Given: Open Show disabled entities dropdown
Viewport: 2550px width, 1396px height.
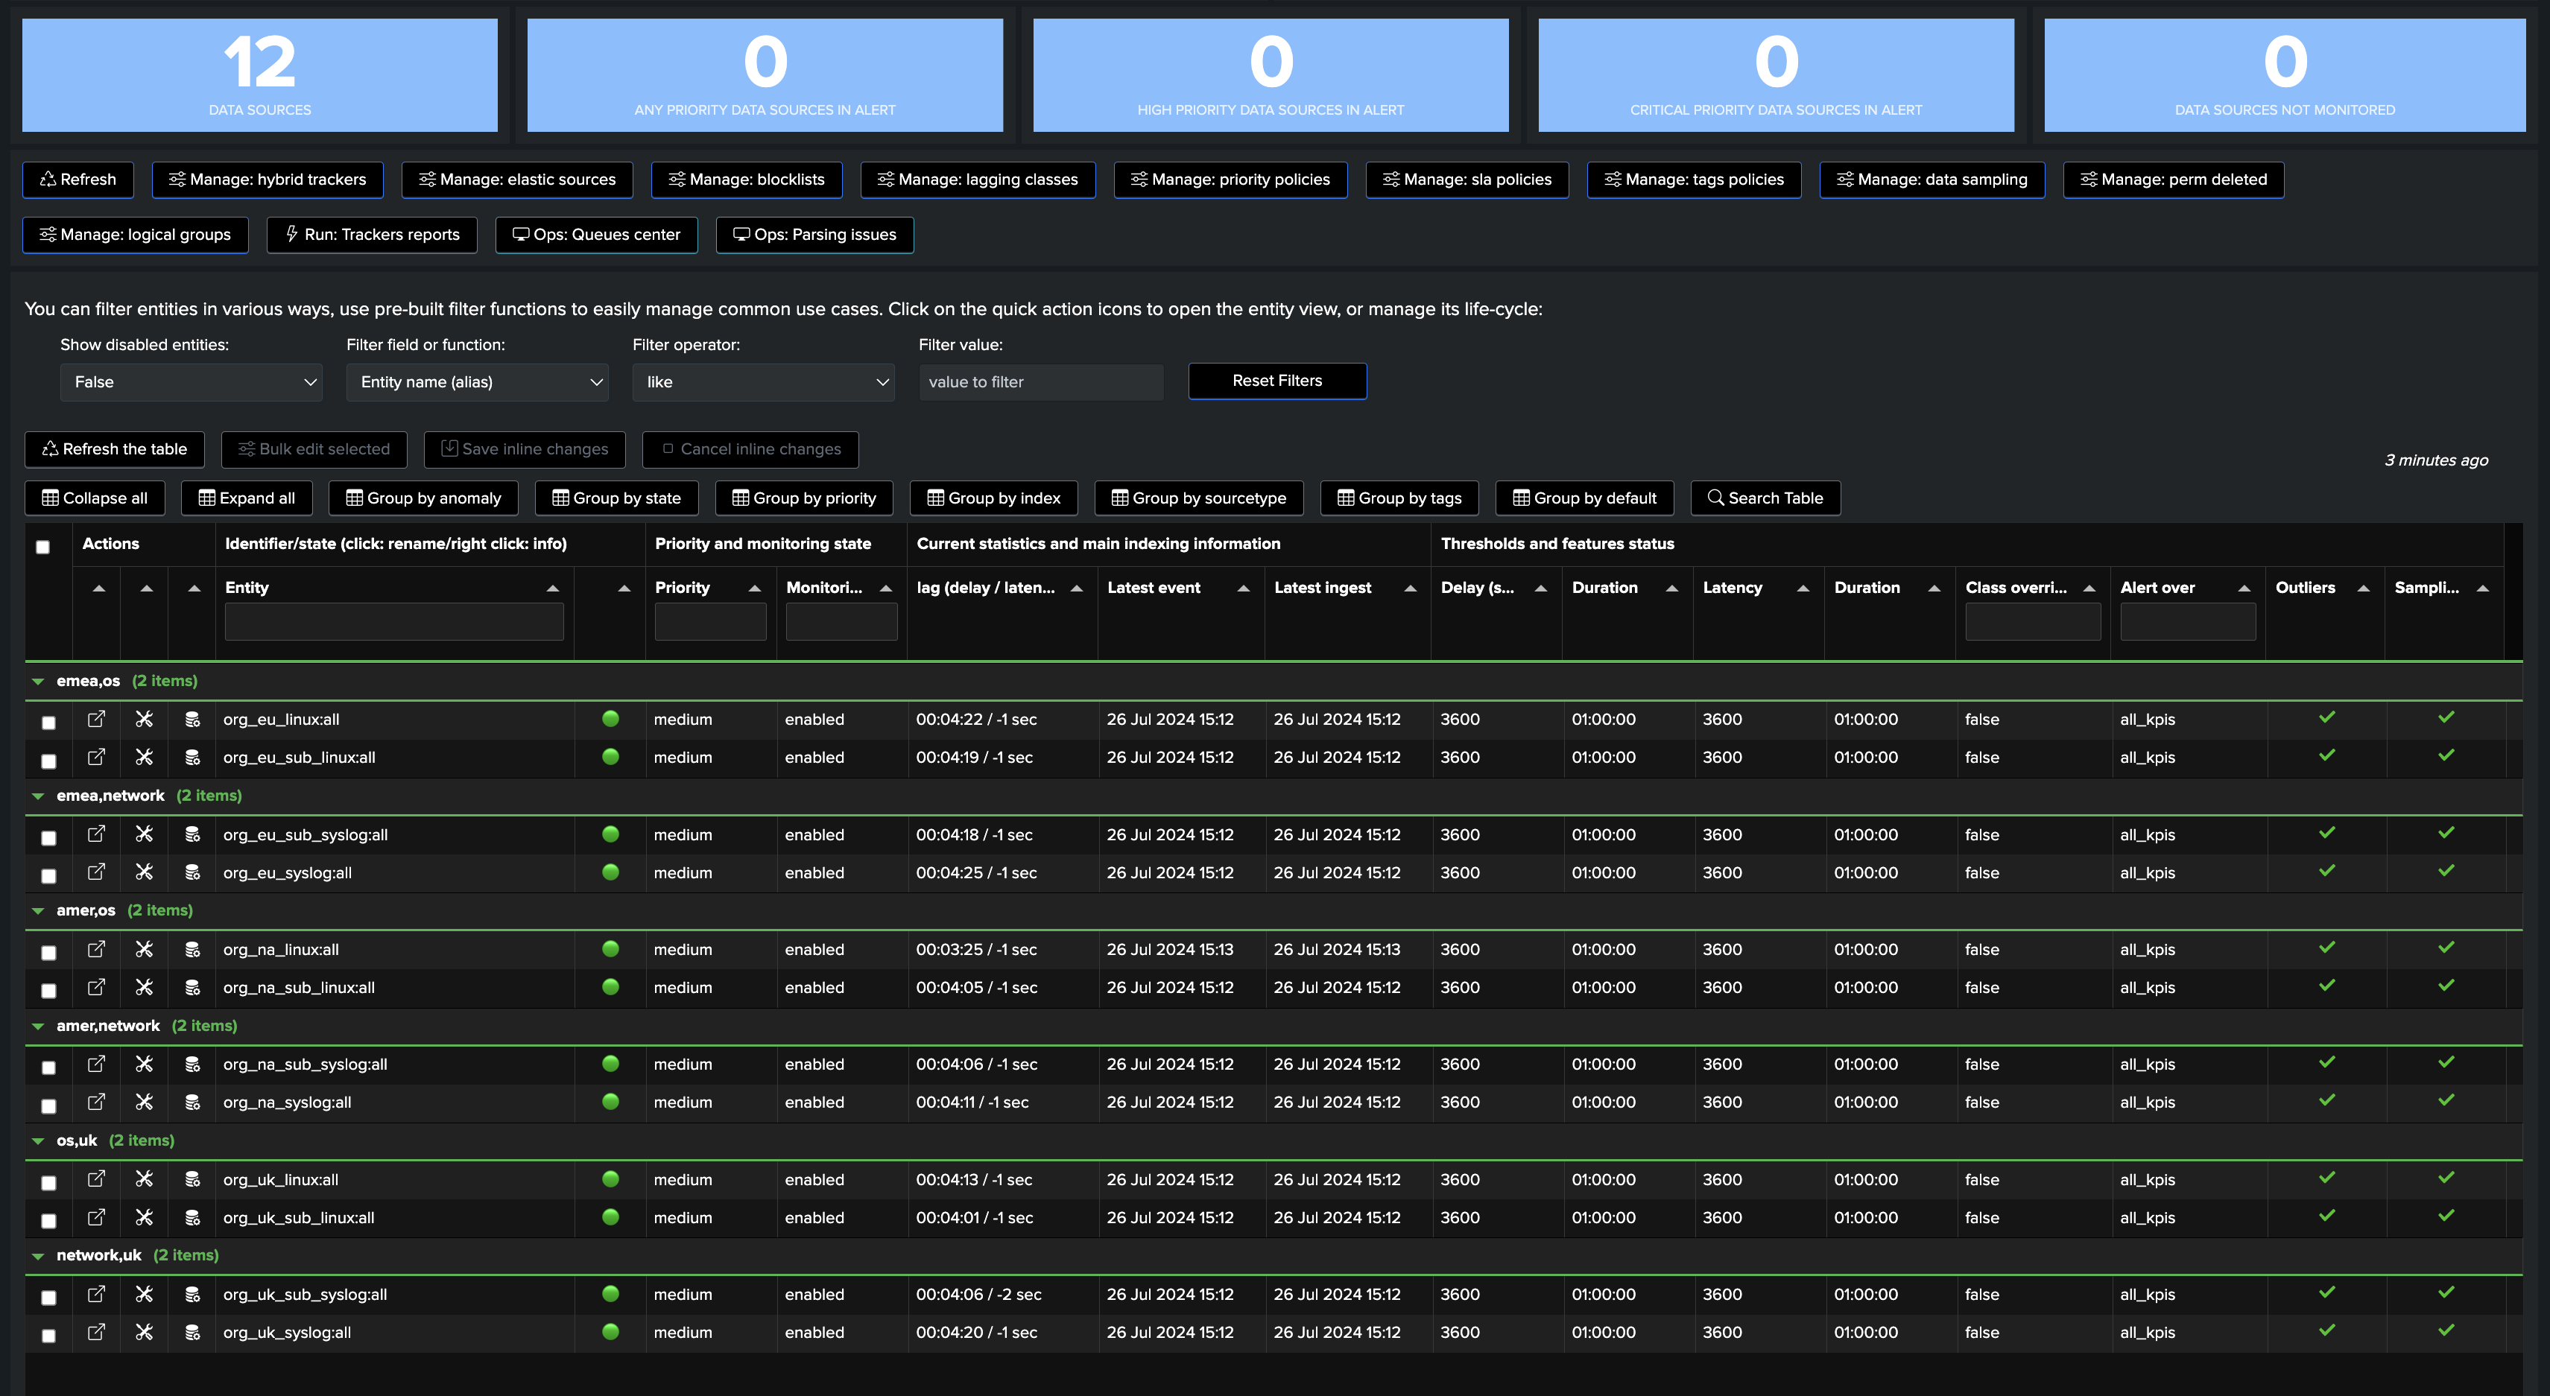Looking at the screenshot, I should tap(191, 382).
